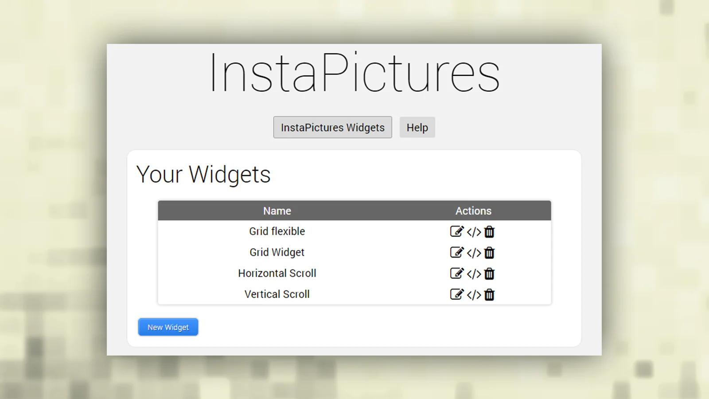The width and height of the screenshot is (709, 399).
Task: Switch to the Help tab
Action: tap(417, 127)
